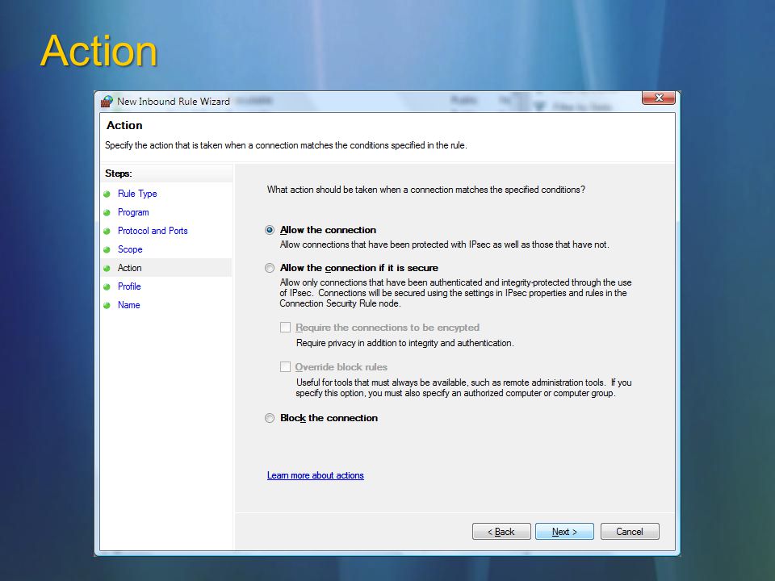Click the 'New Inbound Rule Wizard' title text
Screen dimensions: 775x581
(x=174, y=102)
